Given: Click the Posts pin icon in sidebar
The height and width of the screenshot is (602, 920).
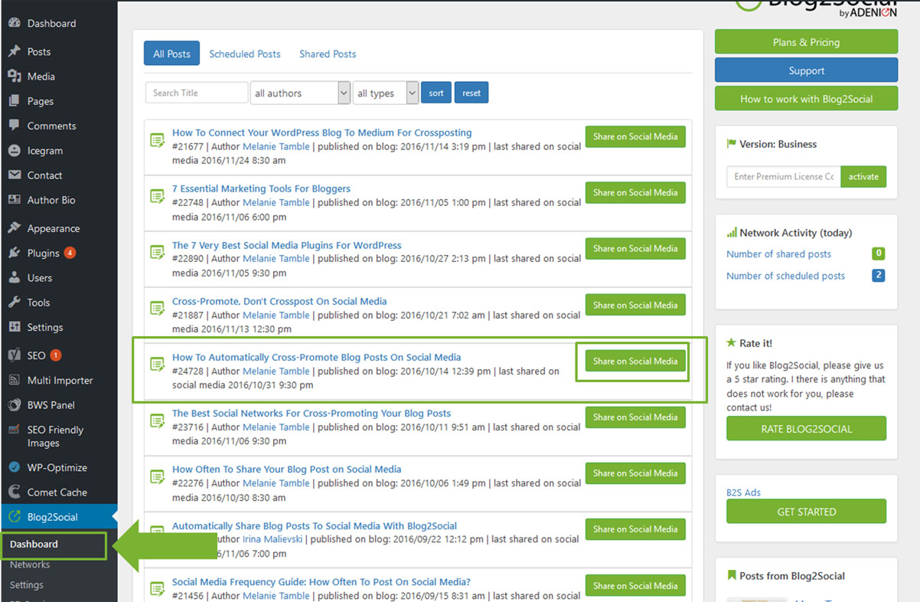Looking at the screenshot, I should (x=14, y=51).
